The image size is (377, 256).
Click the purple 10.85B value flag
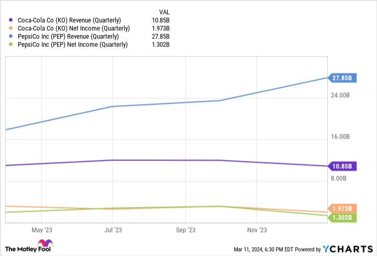(342, 166)
